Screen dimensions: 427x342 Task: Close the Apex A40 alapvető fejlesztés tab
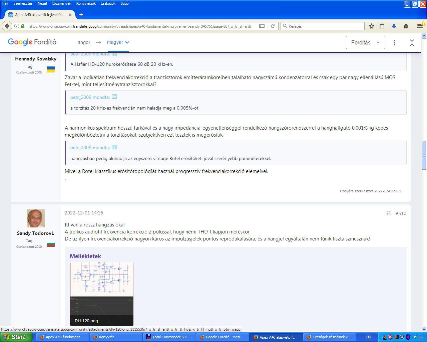pyautogui.click(x=70, y=15)
